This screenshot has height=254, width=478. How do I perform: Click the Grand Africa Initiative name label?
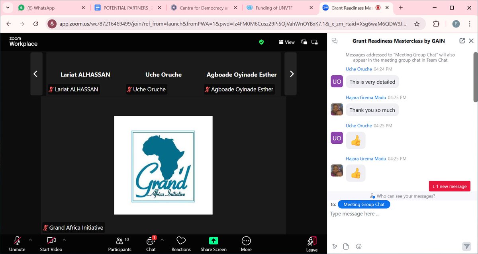73,228
